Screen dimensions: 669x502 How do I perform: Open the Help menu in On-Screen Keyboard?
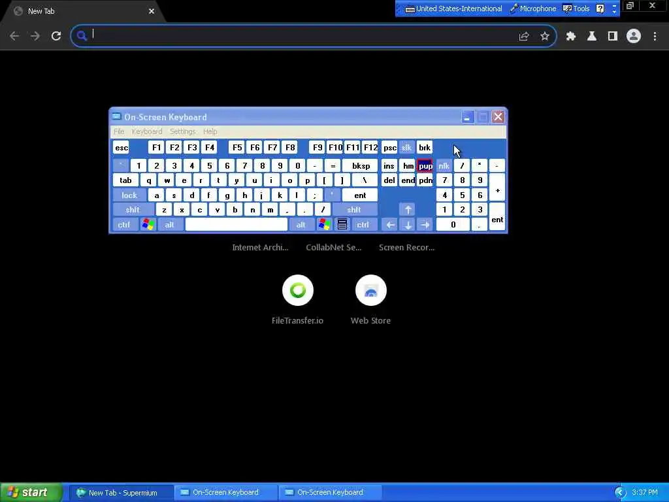210,131
